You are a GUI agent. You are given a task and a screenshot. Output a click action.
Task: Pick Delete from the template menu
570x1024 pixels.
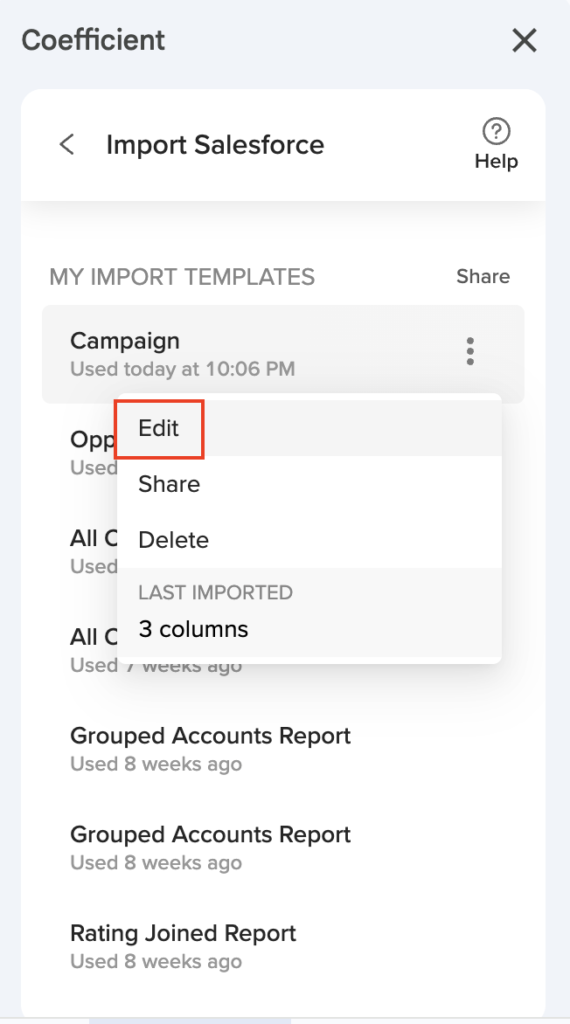[x=173, y=540]
